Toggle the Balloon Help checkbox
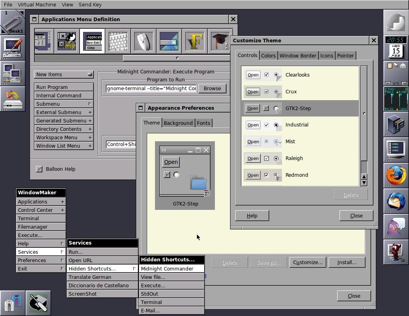 coord(39,169)
